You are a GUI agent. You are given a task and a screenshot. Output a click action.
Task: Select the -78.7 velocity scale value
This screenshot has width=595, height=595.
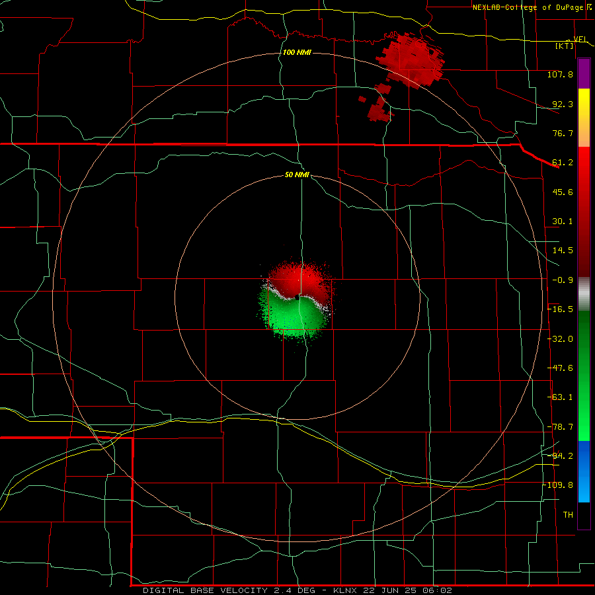560,427
